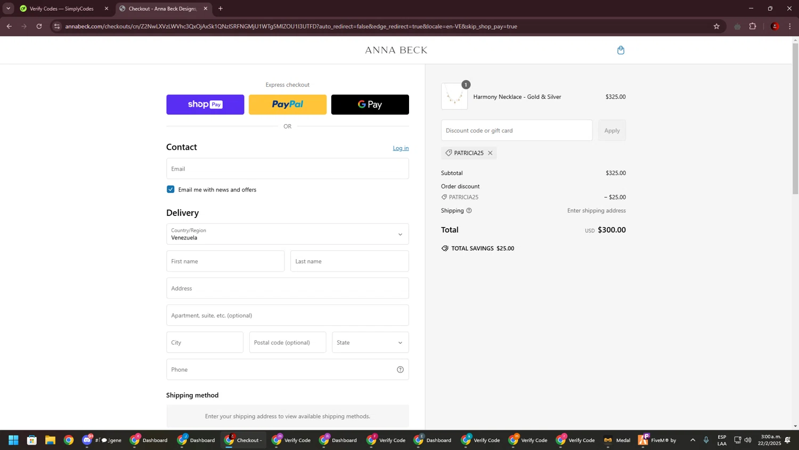Open the ESP LAA language indicator
This screenshot has width=799, height=450.
(x=722, y=440)
